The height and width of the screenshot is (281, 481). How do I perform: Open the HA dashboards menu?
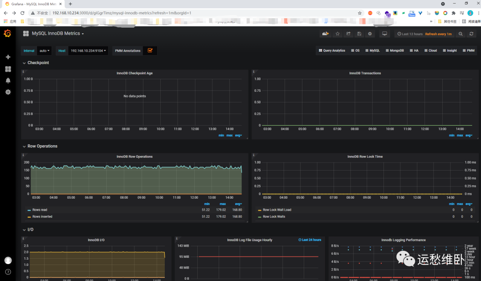coord(414,51)
